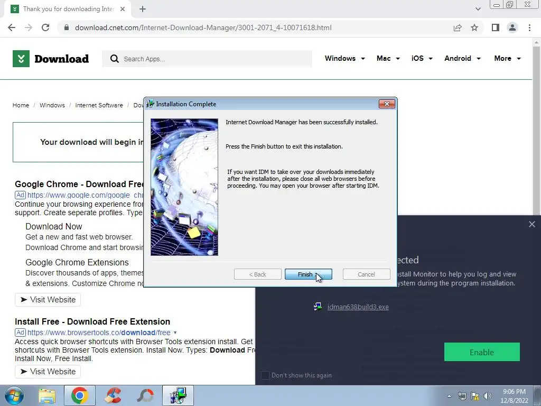Open CCleaner from the taskbar

(x=113, y=395)
